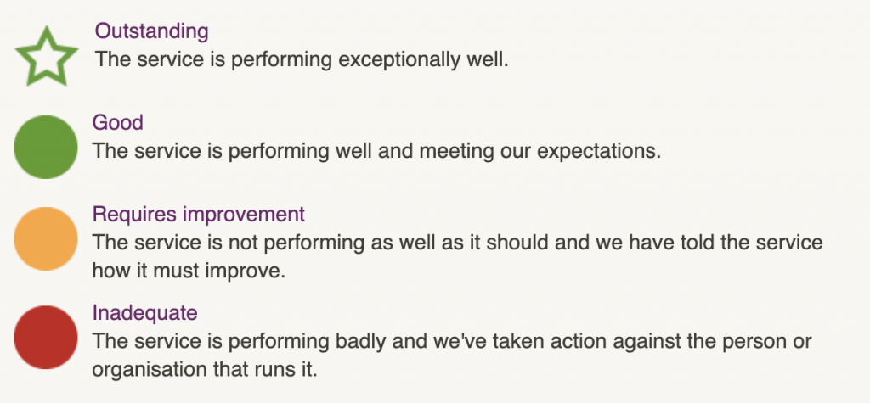Click the line 'how it must improve.'
This screenshot has width=870, height=403.
point(189,271)
